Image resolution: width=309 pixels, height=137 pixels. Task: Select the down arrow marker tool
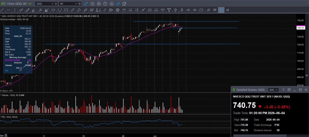(182, 10)
